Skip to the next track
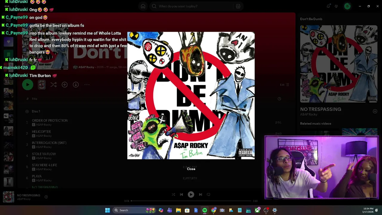Image resolution: width=382 pixels, height=215 pixels. point(201,194)
